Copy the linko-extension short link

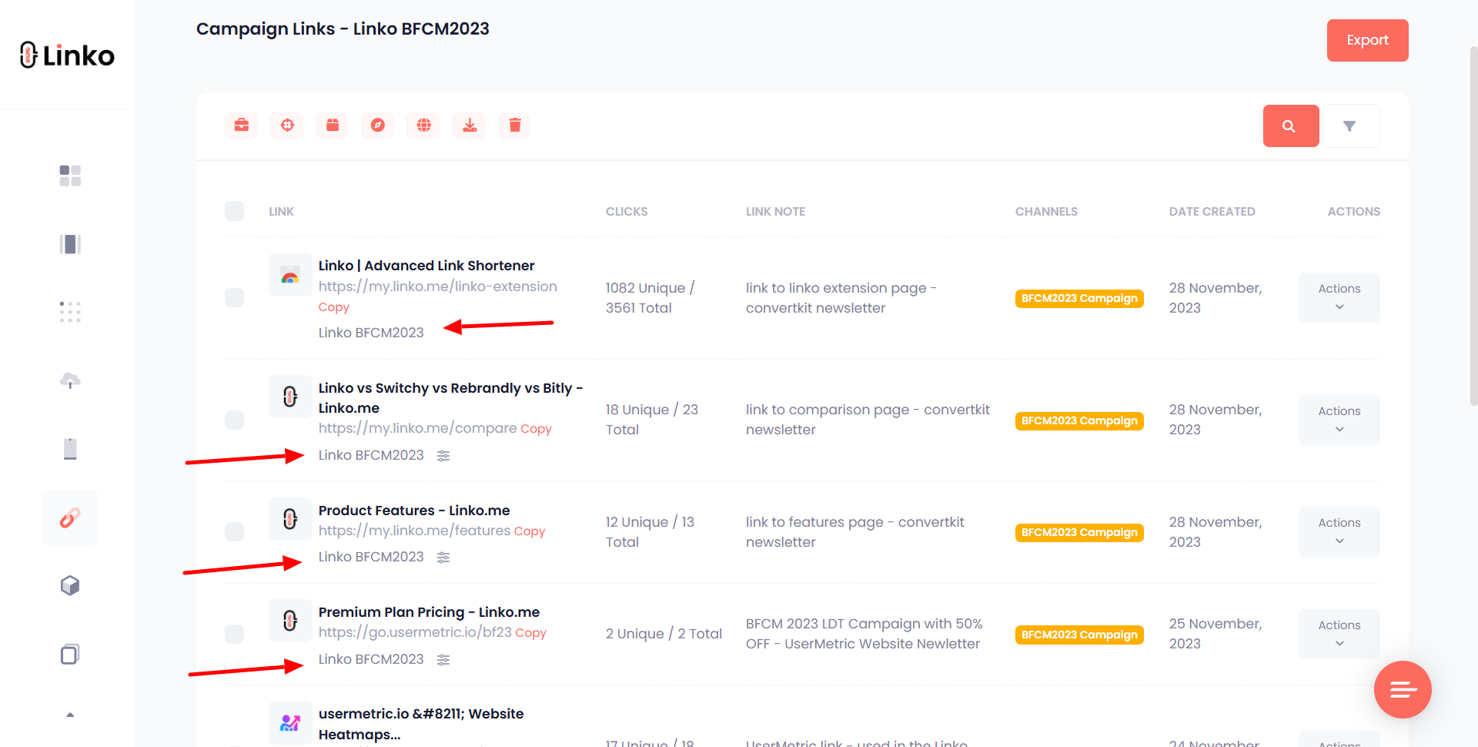(x=334, y=307)
